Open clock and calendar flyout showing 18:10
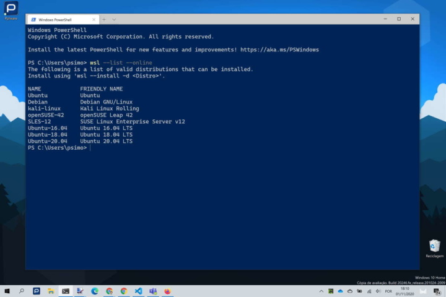Viewport: 446px width, 297px height. 405,291
